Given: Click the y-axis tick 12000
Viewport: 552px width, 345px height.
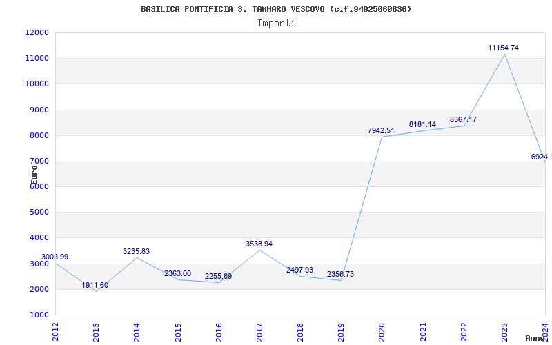Looking at the screenshot, I should (37, 32).
